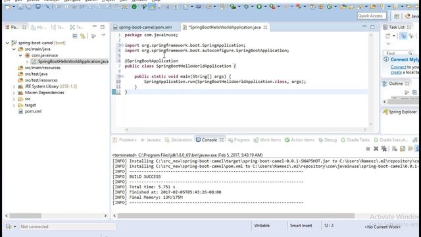Open the Javadoc tab
The height and width of the screenshot is (237, 421).
[x=151, y=140]
